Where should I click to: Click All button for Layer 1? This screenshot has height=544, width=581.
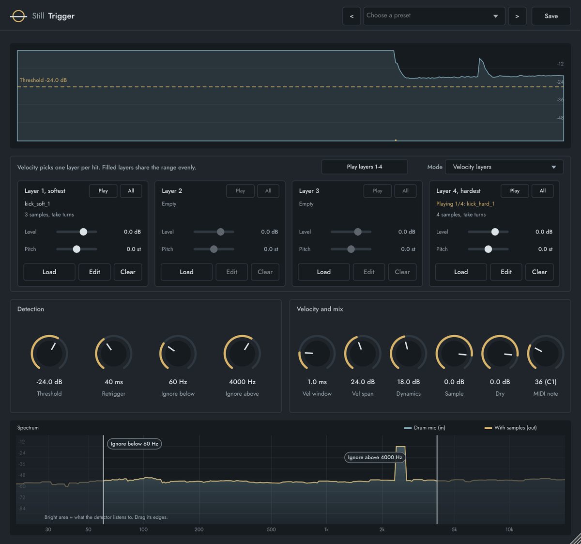tap(131, 191)
